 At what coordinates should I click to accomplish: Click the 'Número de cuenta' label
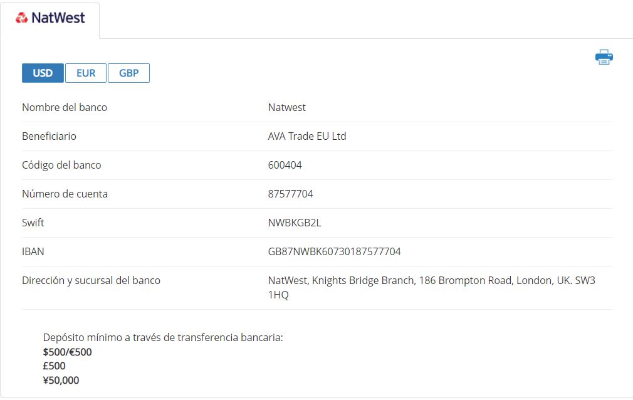65,194
